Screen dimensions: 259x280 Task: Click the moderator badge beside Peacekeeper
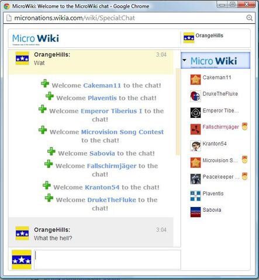tap(244, 176)
